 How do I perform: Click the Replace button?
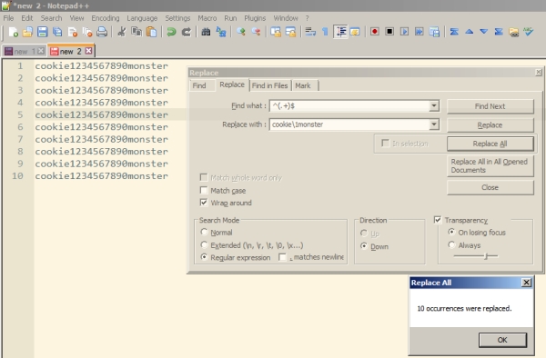(490, 125)
